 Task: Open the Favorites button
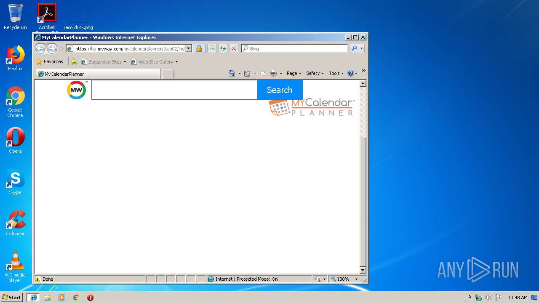pos(49,61)
